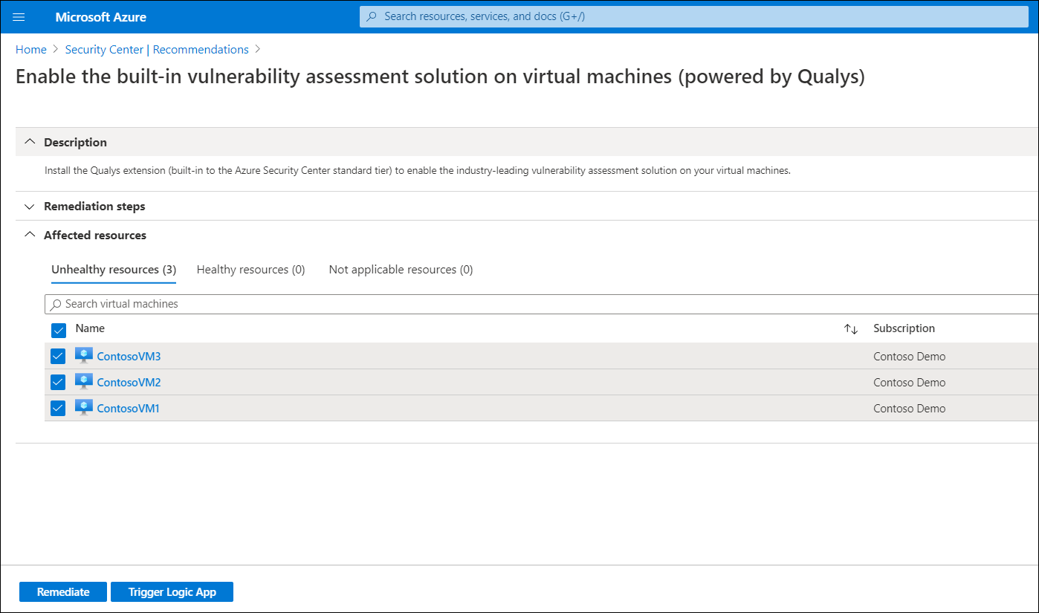Open the ContosoVM3 link
The height and width of the screenshot is (613, 1039).
click(129, 357)
